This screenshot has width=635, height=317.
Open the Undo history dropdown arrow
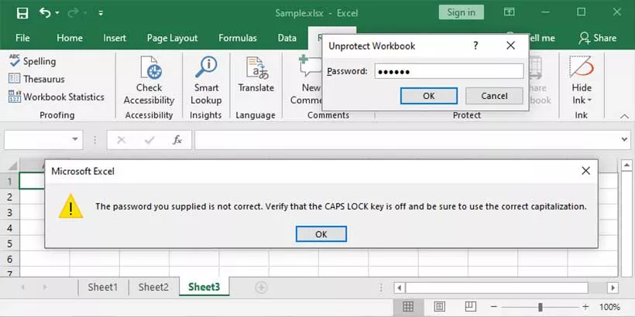pyautogui.click(x=57, y=13)
